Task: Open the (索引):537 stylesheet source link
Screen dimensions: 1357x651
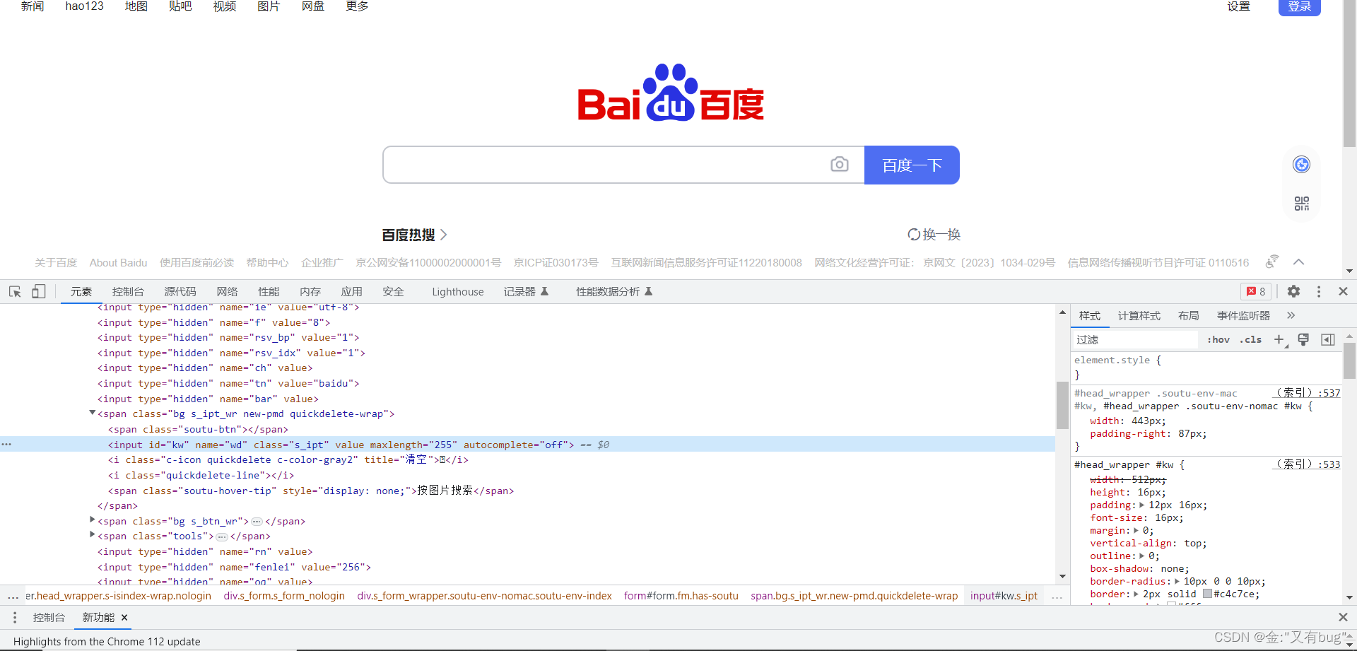Action: click(x=1307, y=393)
